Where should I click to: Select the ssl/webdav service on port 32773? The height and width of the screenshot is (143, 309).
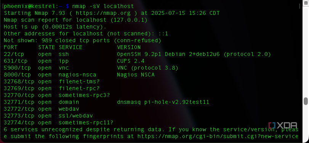(76, 116)
